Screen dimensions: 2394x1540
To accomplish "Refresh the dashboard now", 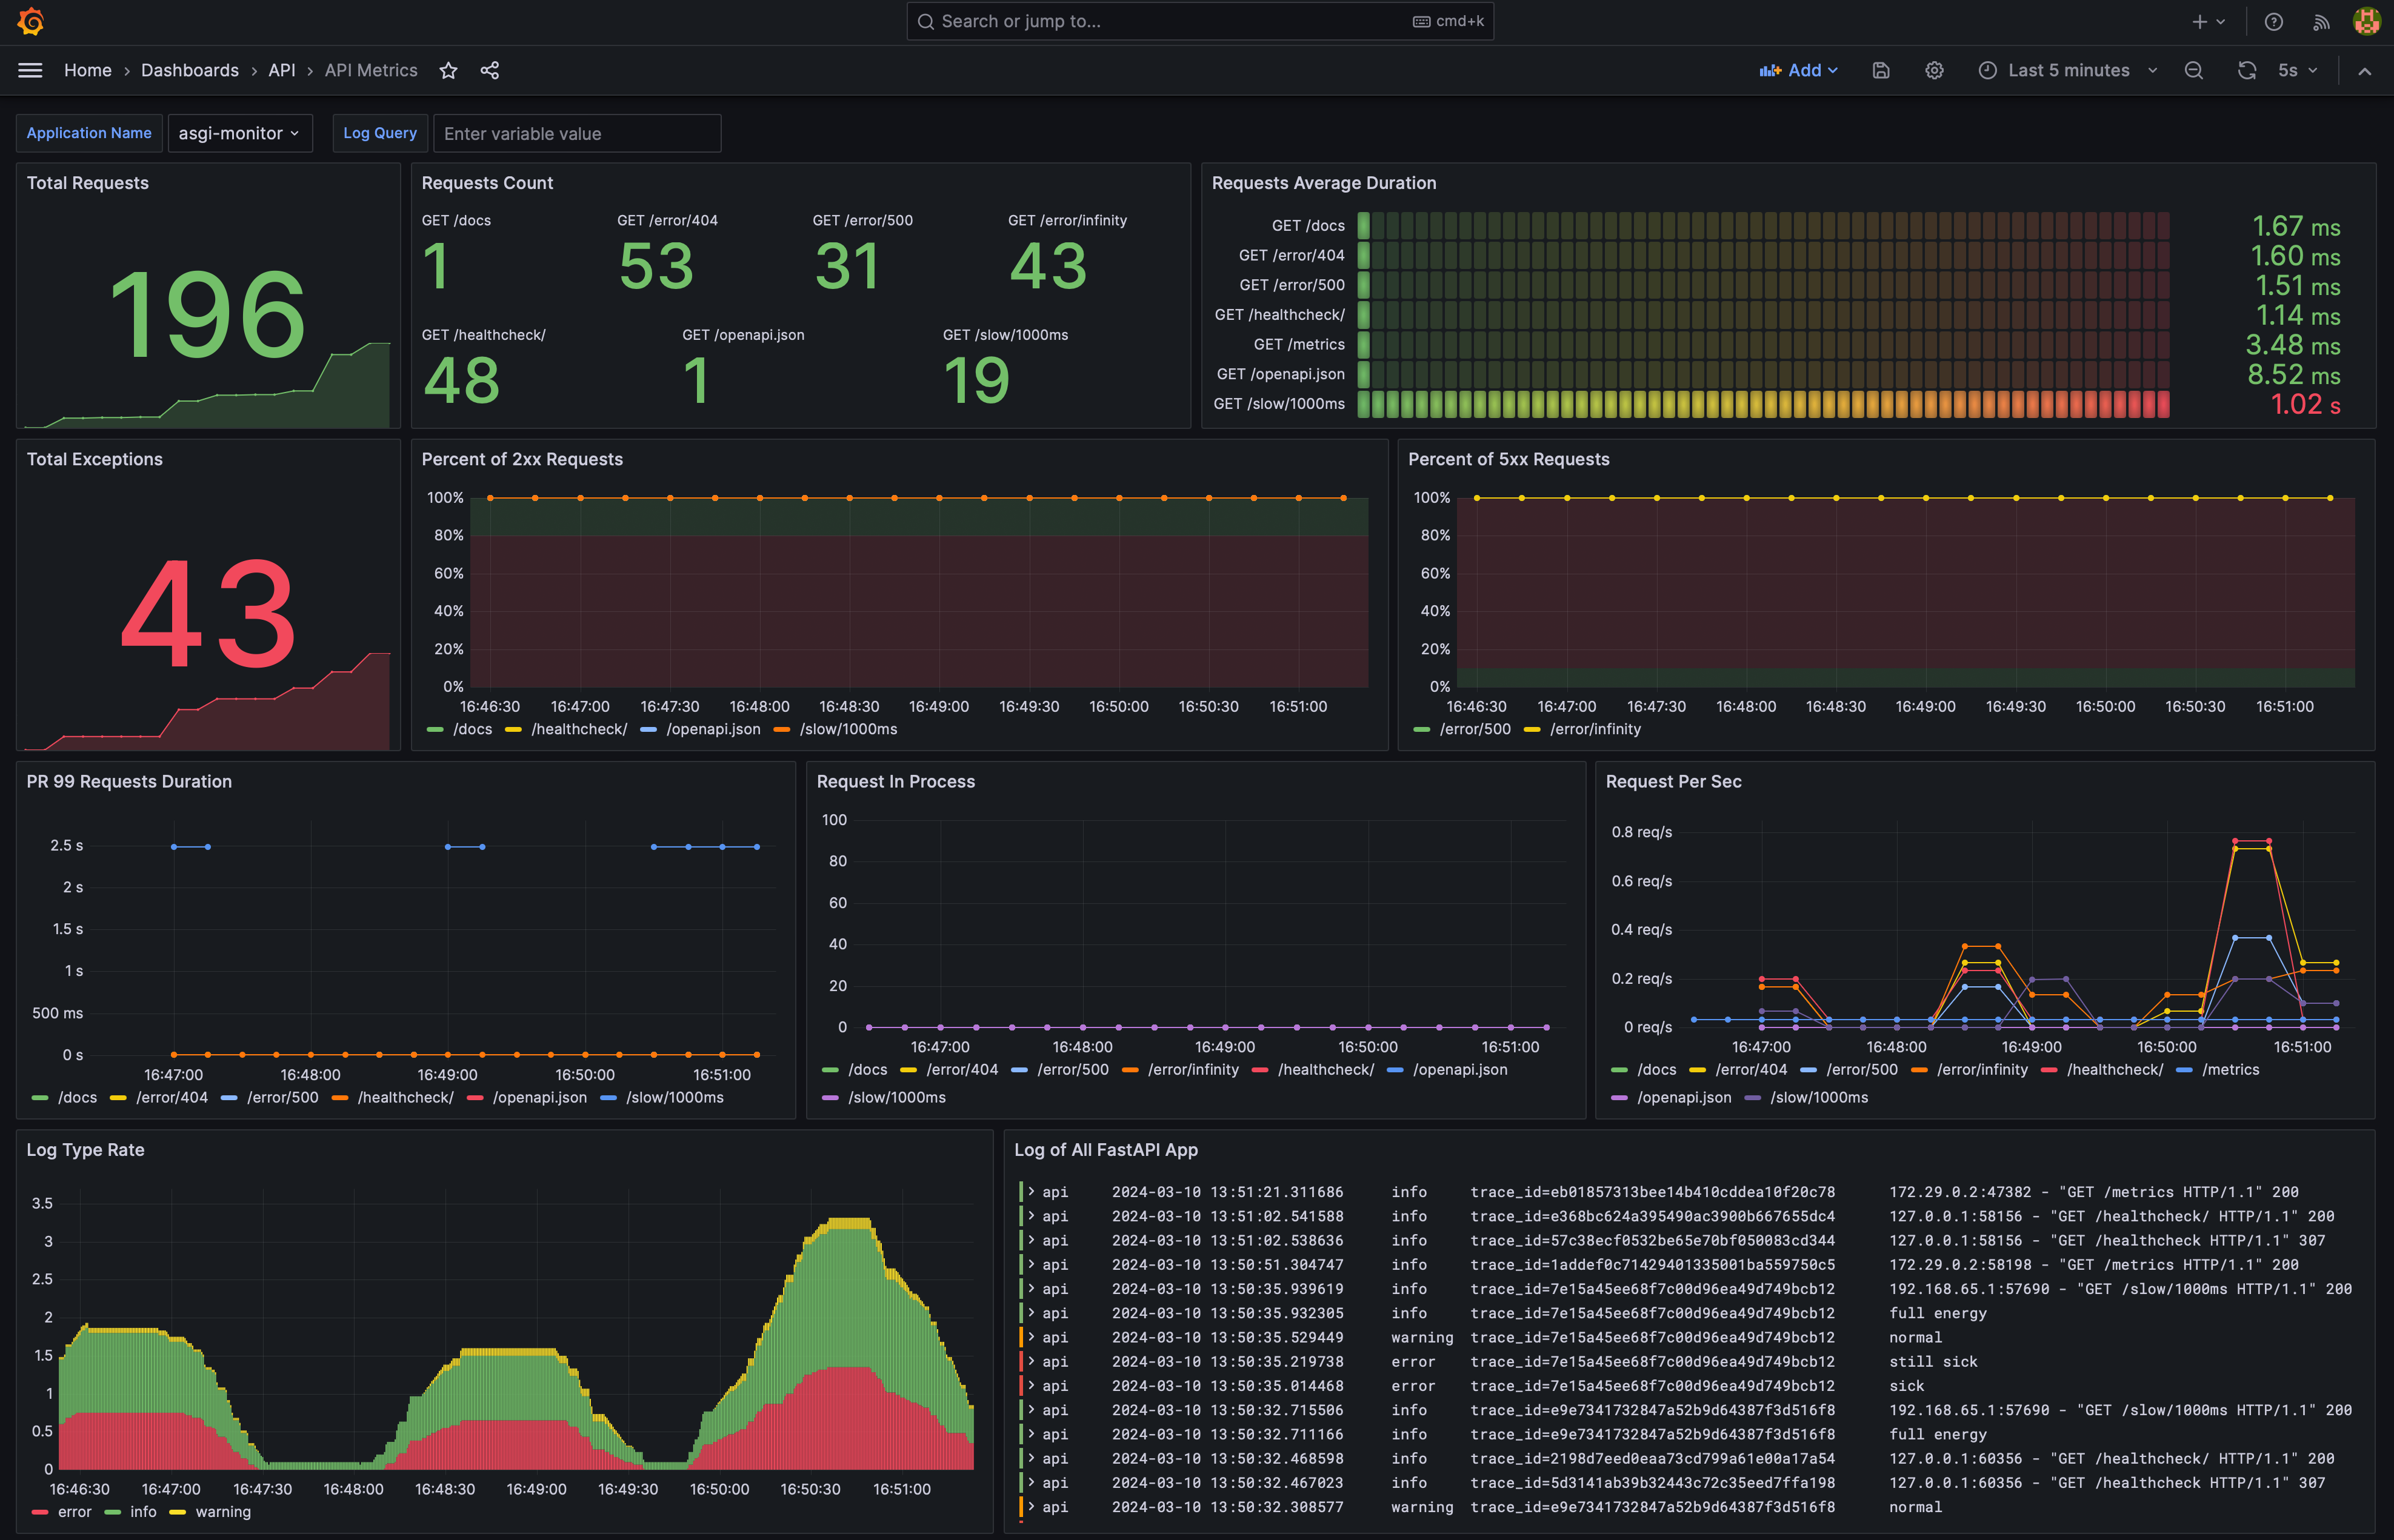I will tap(2247, 70).
